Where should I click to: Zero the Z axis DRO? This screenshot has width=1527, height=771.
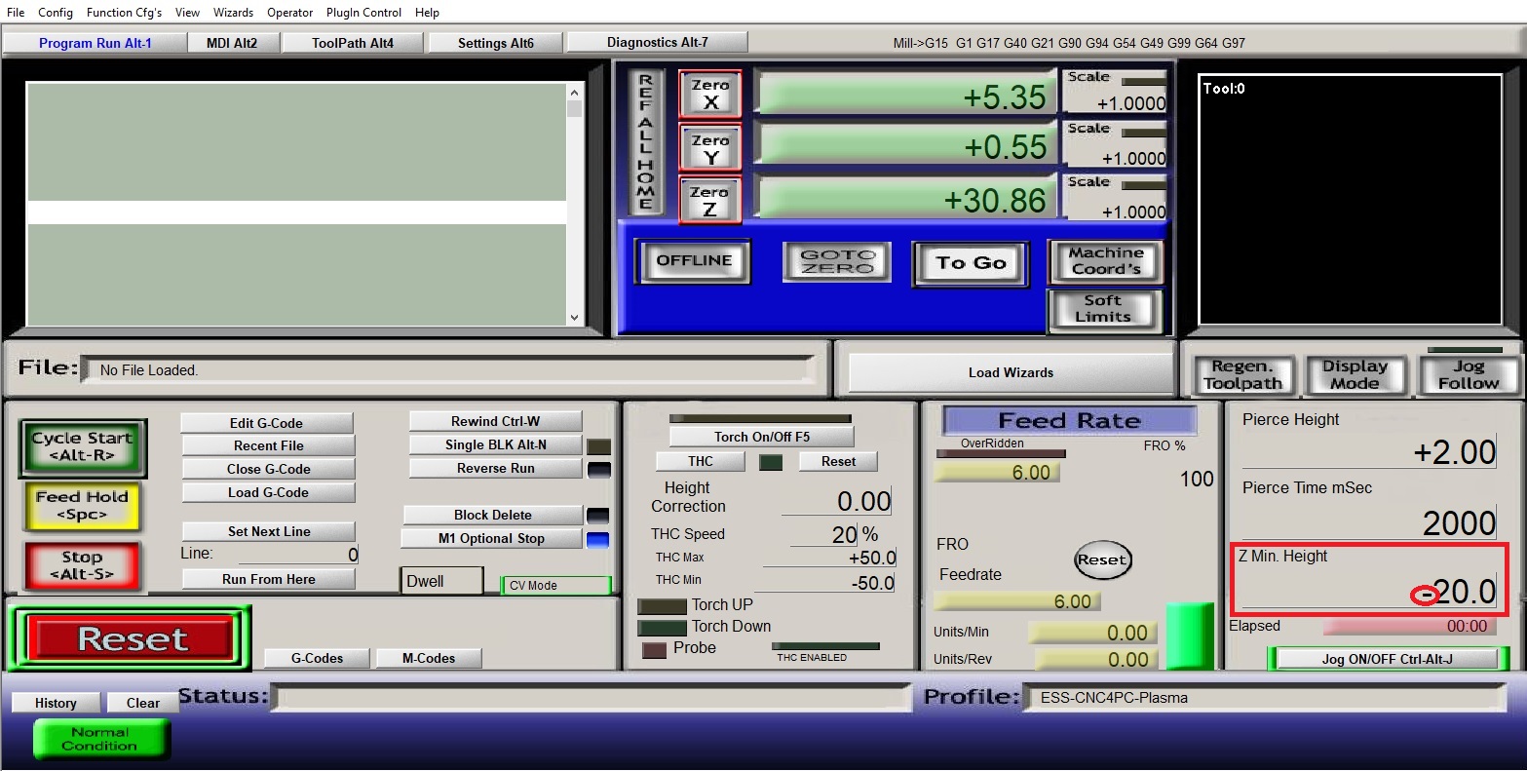(709, 200)
